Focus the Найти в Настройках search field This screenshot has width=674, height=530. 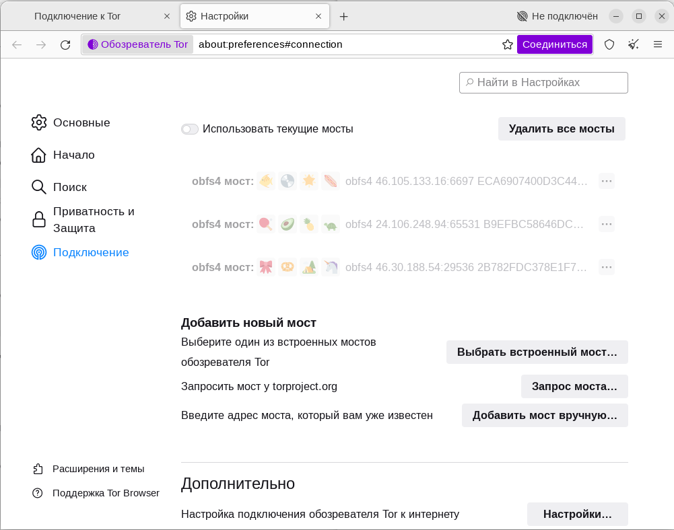click(543, 83)
